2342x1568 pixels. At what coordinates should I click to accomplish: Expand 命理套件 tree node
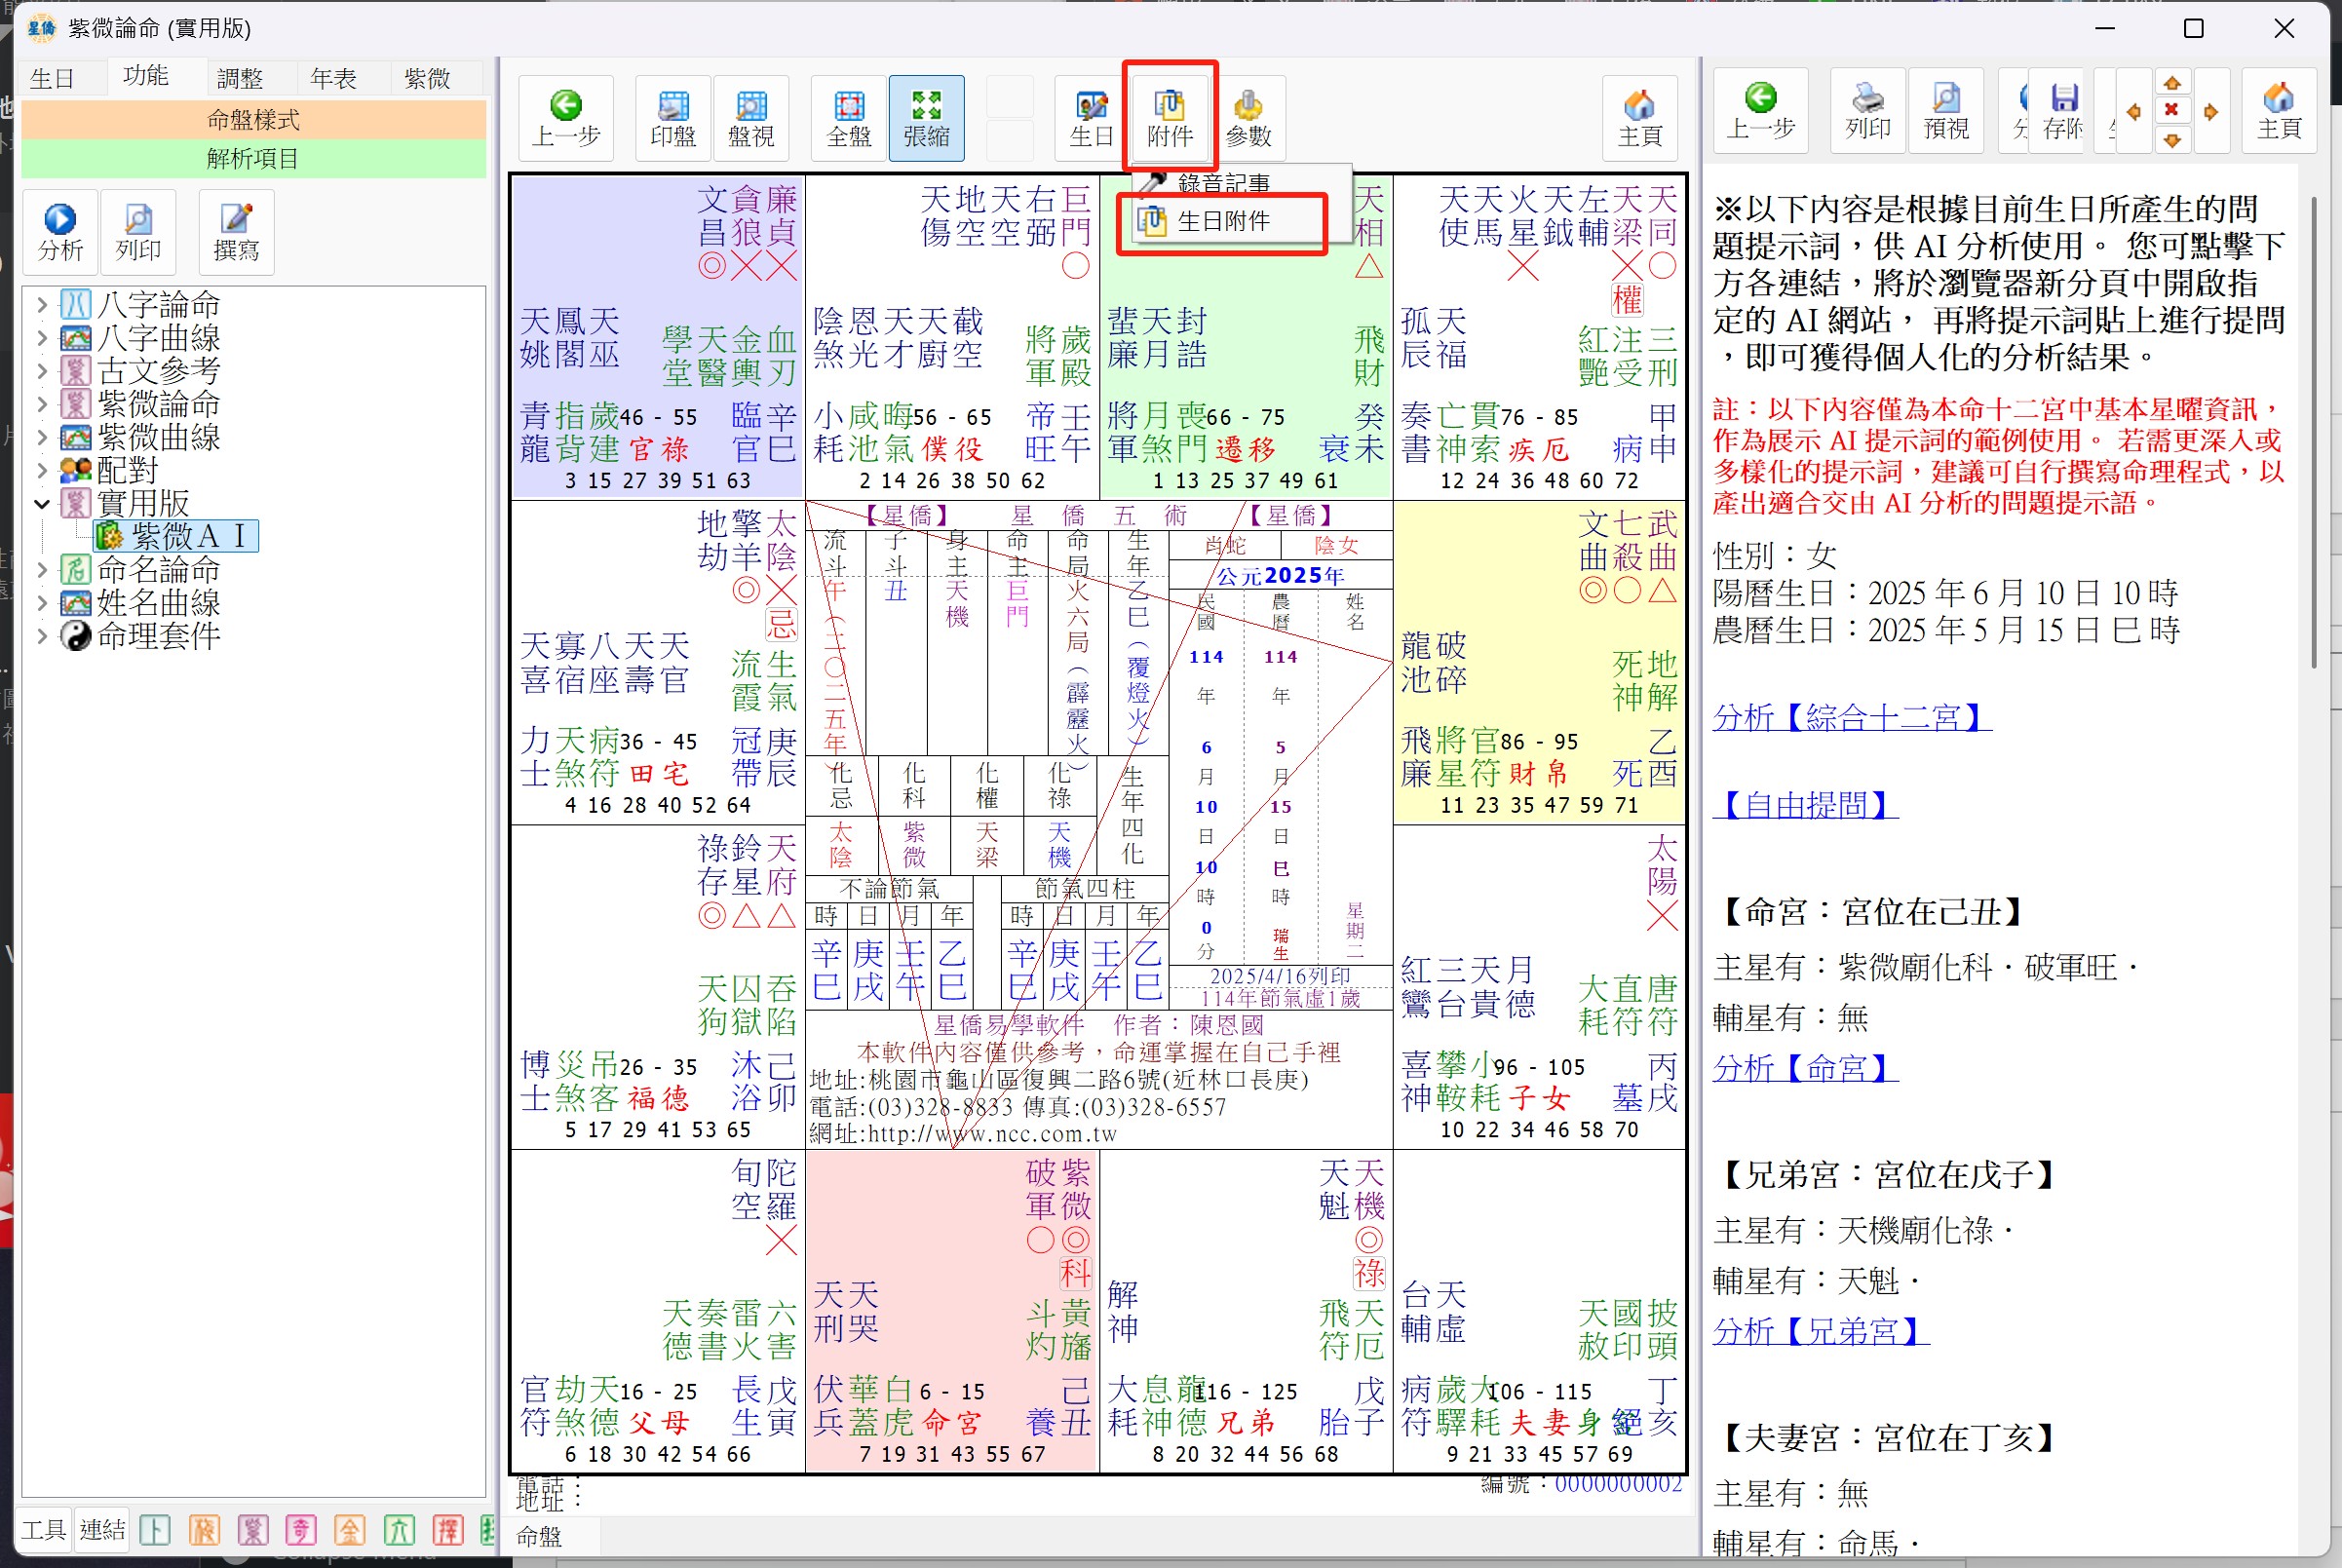42,635
